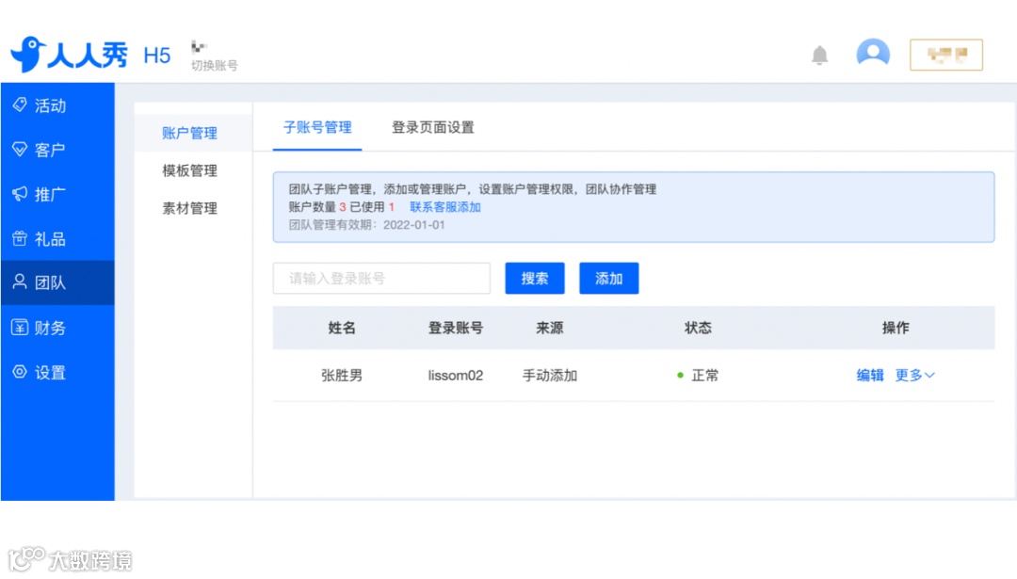Image resolution: width=1017 pixels, height=579 pixels.
Task: Open the 财务 section
Action: 57,328
